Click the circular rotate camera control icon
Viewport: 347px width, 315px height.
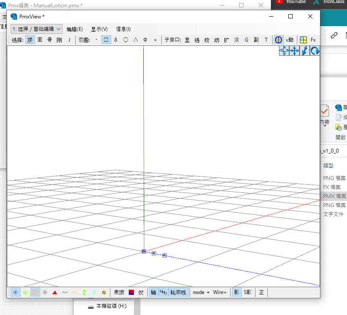click(314, 51)
